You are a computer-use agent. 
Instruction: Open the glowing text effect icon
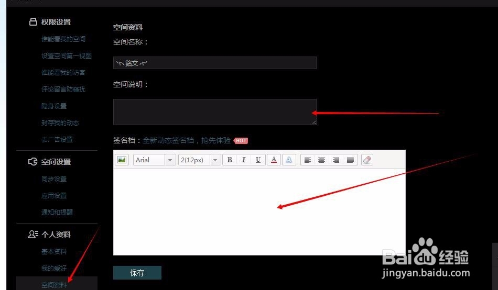tap(289, 160)
